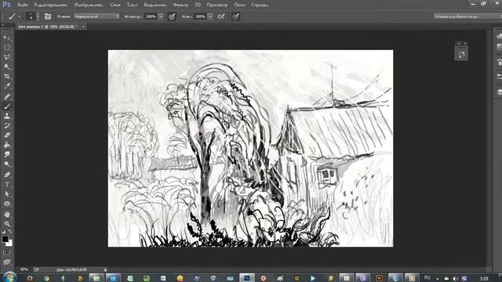Enable airbrush mode

pos(221,16)
